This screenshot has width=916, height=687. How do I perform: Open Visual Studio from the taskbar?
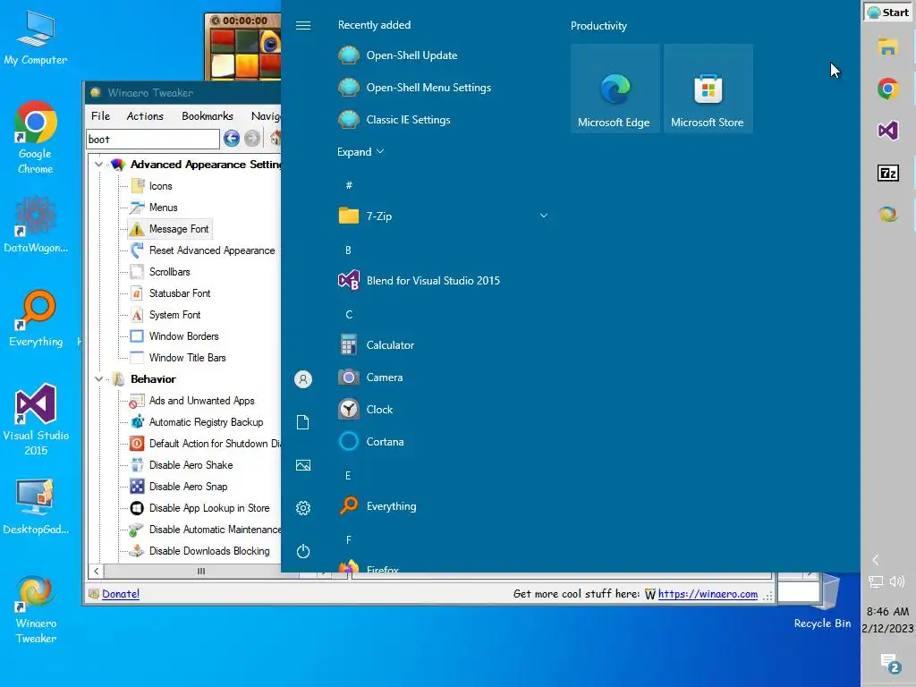pyautogui.click(x=888, y=131)
